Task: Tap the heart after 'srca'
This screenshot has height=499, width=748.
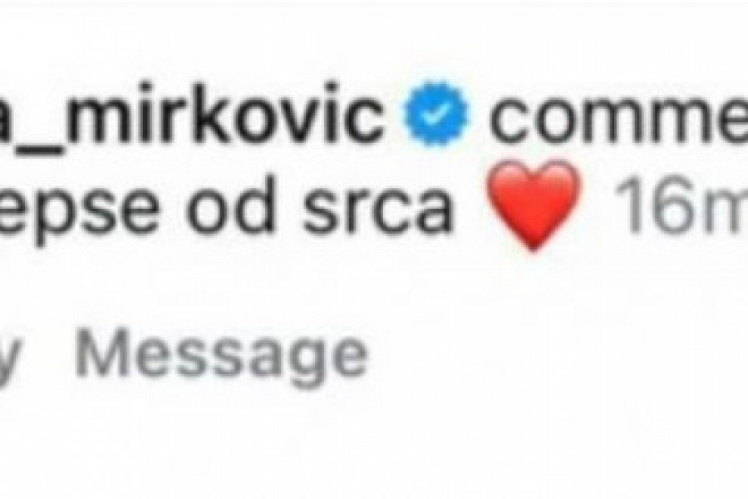Action: pyautogui.click(x=534, y=205)
